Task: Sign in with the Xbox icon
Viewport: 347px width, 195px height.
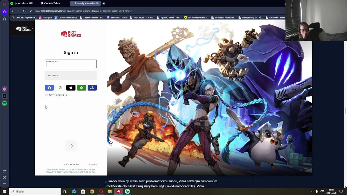Action: tap(81, 88)
